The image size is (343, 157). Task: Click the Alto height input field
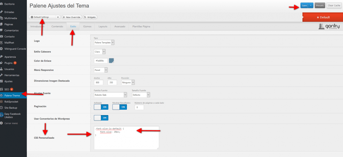112,83
